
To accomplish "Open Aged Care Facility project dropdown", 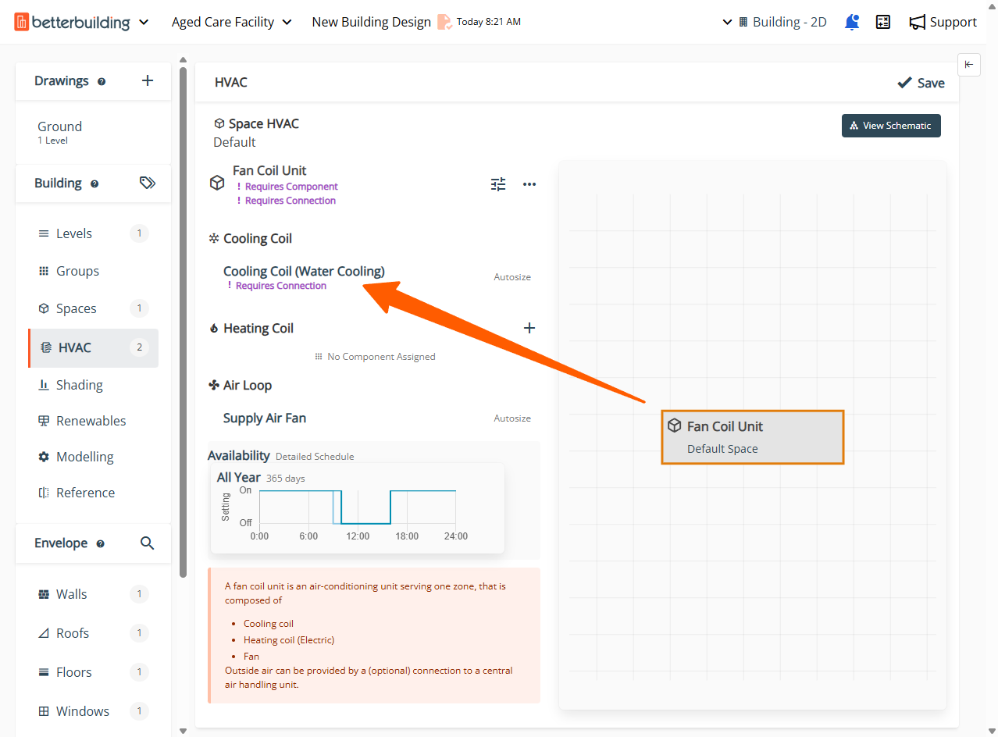I will coord(232,22).
